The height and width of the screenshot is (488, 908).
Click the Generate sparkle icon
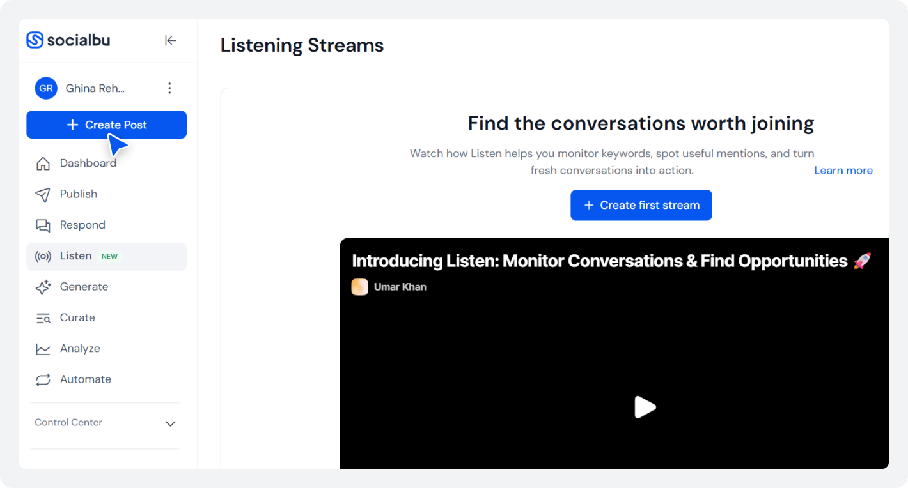[x=43, y=287]
